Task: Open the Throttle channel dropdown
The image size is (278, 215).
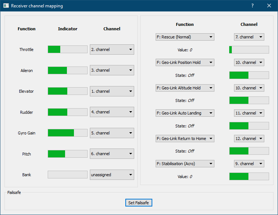Action: tap(112, 50)
